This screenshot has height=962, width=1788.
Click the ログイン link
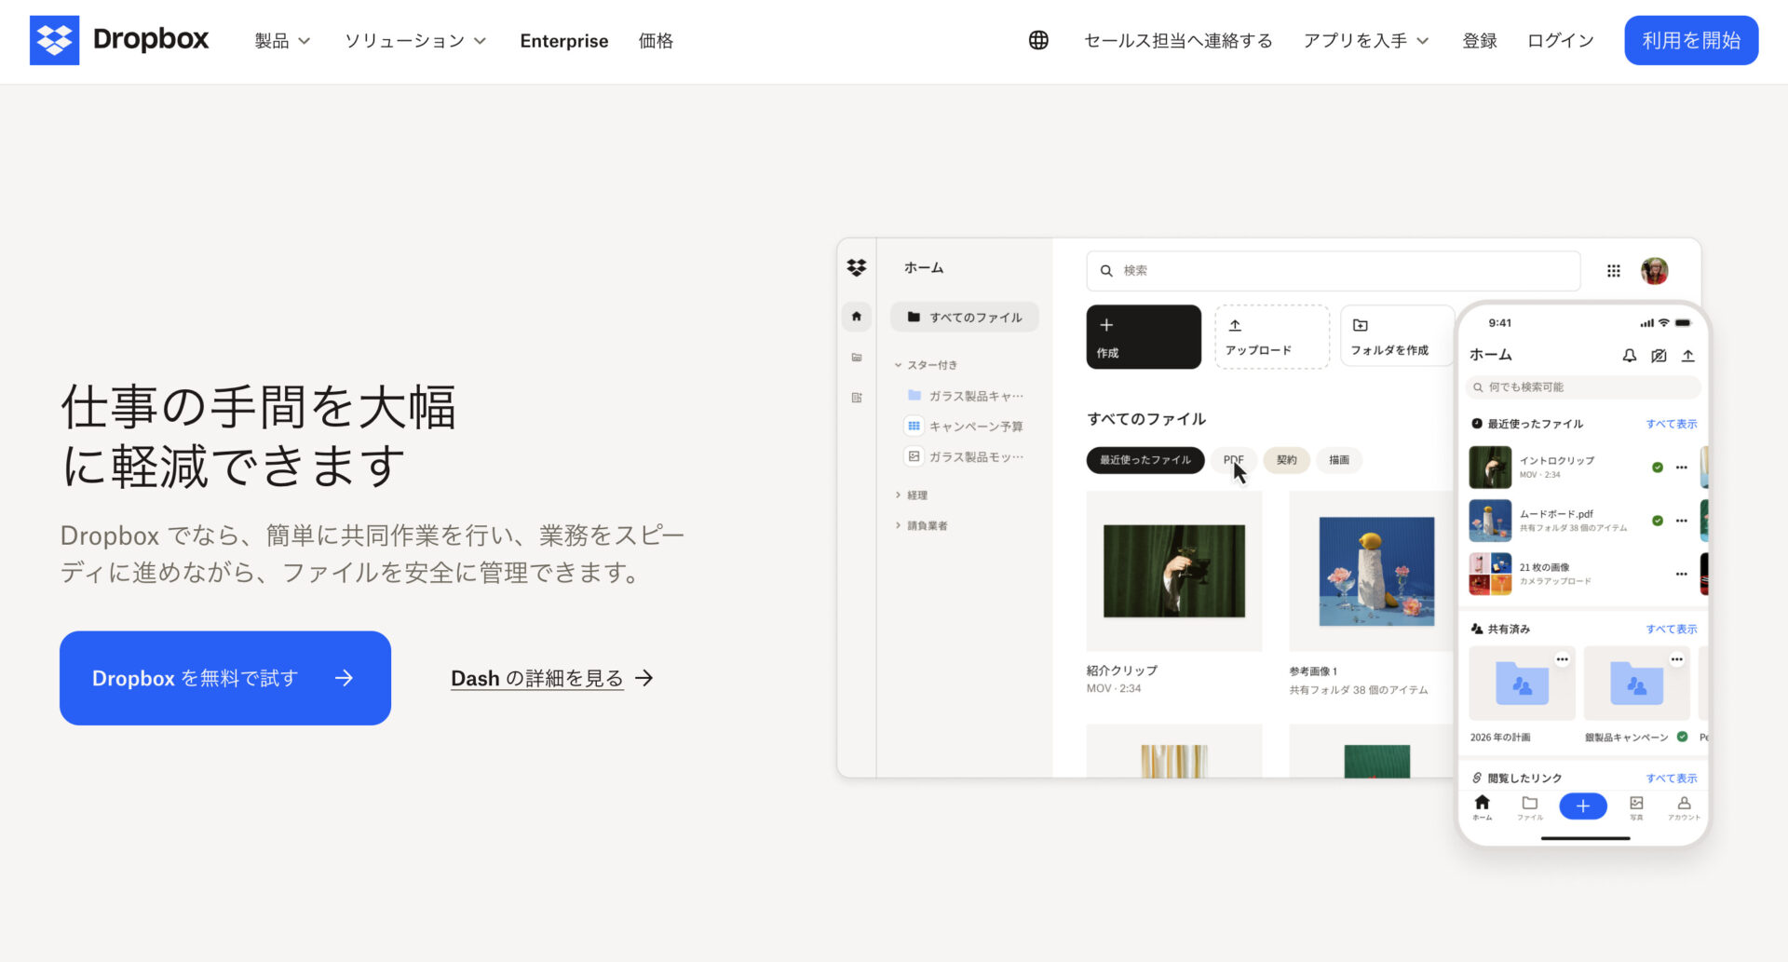(1561, 41)
